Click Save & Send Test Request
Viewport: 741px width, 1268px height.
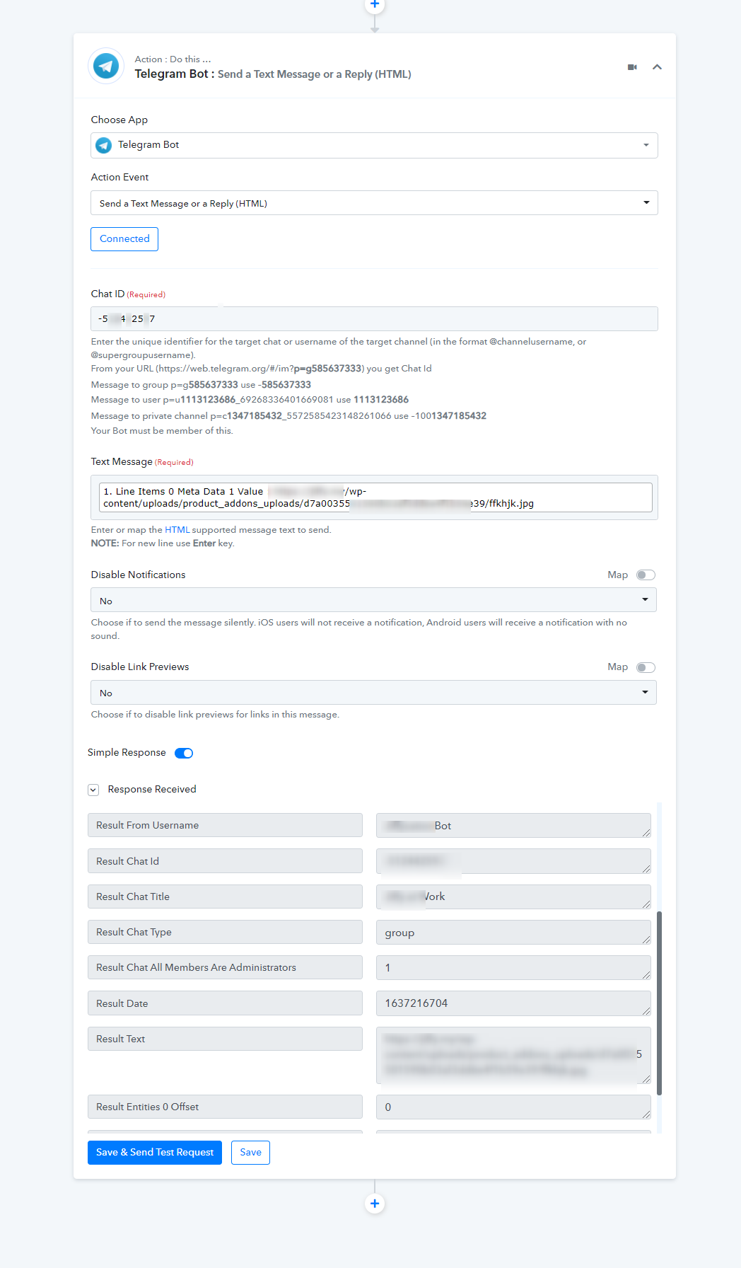pyautogui.click(x=155, y=1152)
